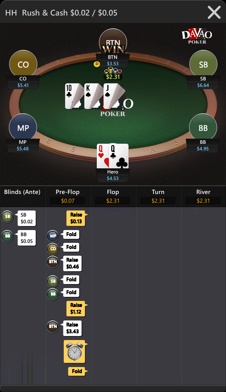
Task: Click Hero's Queen of clubs hole card
Action: [x=119, y=156]
